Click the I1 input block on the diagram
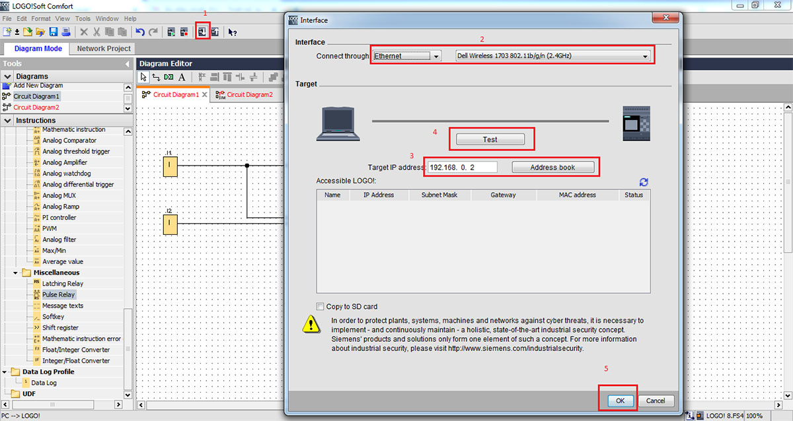Screen dimensions: 793x421 pos(170,167)
